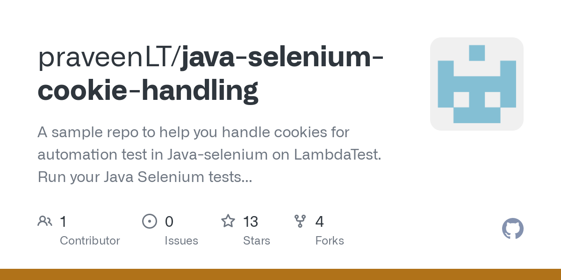Click the fork icon
This screenshot has width=561, height=280.
point(300,221)
